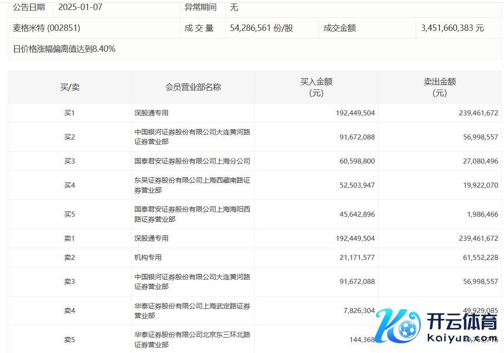
Task: Click the 会员营业部名称 column header
Action: pos(193,87)
